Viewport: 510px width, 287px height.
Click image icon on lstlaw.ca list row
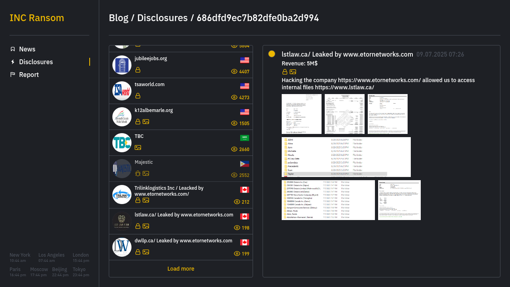146,226
